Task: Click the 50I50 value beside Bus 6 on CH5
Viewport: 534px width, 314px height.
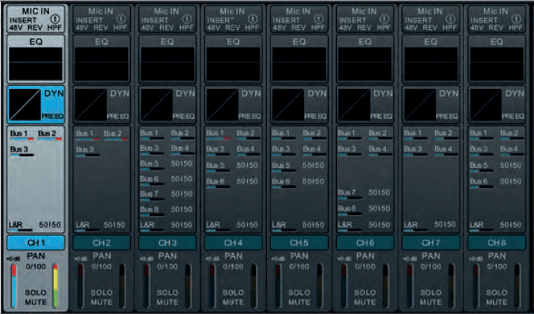Action: (x=314, y=181)
